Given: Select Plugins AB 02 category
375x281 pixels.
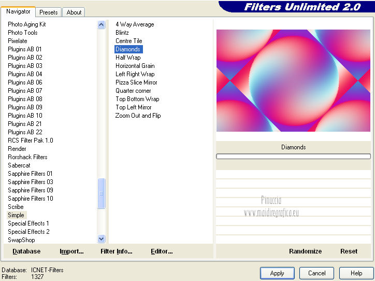Looking at the screenshot, I should 25,58.
